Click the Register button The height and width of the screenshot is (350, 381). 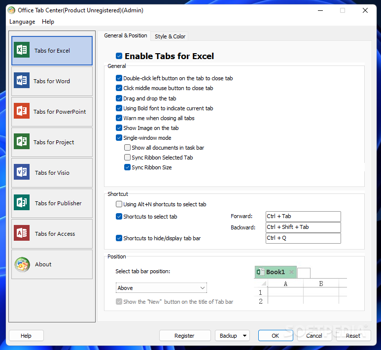click(185, 336)
